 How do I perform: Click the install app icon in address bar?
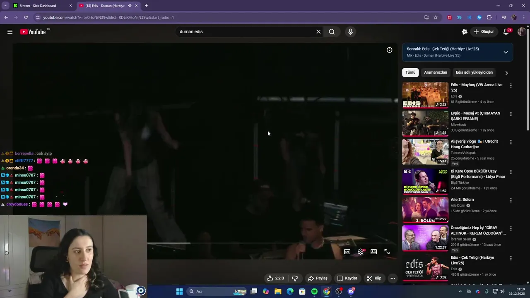click(x=426, y=17)
